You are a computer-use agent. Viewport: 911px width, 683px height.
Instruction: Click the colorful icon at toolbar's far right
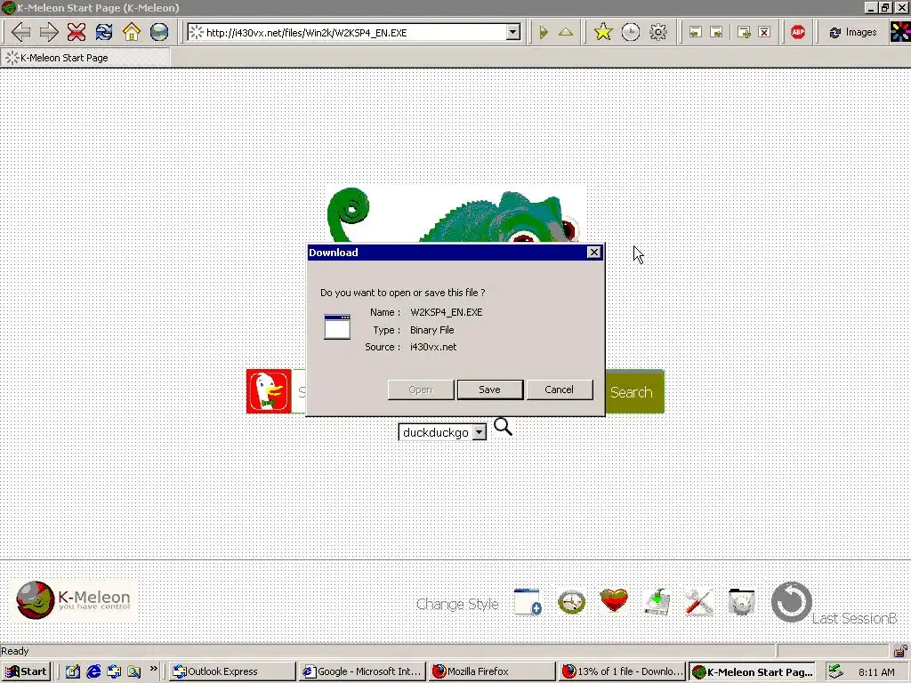pyautogui.click(x=900, y=32)
